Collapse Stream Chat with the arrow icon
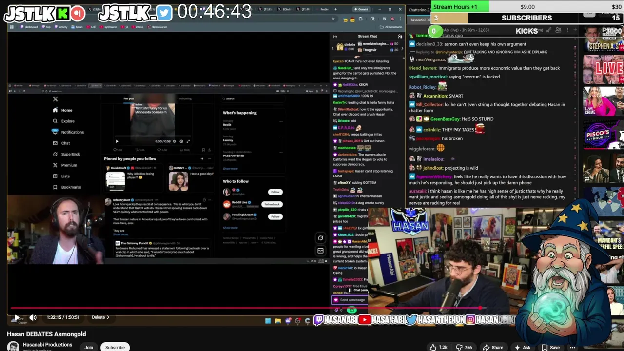 pos(335,36)
